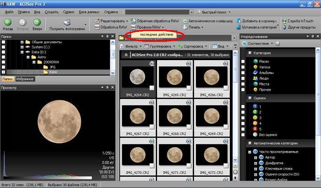The width and height of the screenshot is (321, 188).
Task: Select the IMG_4272.CR2 thumbnail
Action: (211, 157)
